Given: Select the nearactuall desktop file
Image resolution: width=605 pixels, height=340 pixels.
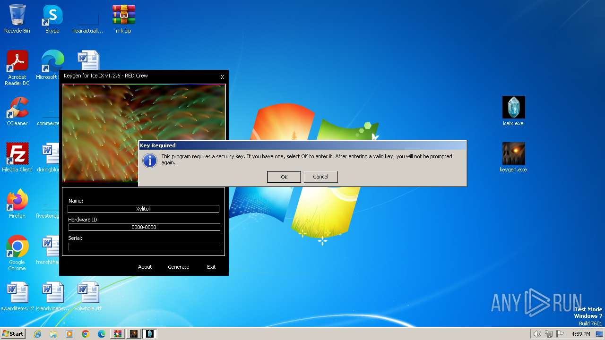Looking at the screenshot, I should point(87,19).
